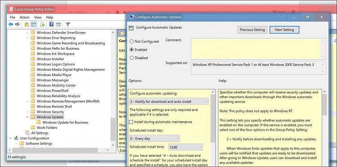Click the 33 setting(s) status text
The width and height of the screenshot is (337, 167).
17,157
